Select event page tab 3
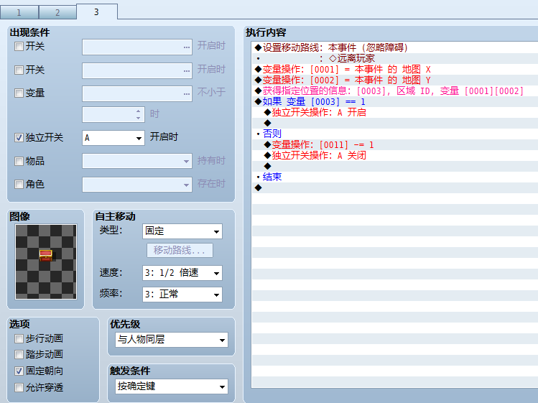Image resolution: width=538 pixels, height=403 pixels. click(97, 12)
